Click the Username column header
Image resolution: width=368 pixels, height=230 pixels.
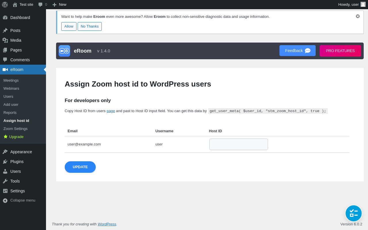164,131
